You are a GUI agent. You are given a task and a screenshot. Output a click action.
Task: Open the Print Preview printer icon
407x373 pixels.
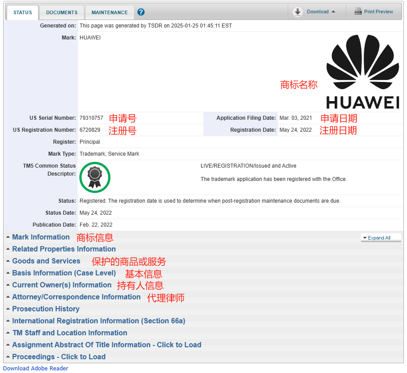tap(358, 11)
